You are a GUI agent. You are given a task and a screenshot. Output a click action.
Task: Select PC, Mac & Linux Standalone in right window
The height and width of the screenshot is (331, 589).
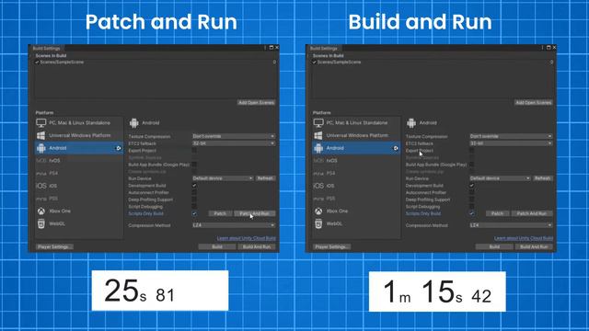click(356, 122)
